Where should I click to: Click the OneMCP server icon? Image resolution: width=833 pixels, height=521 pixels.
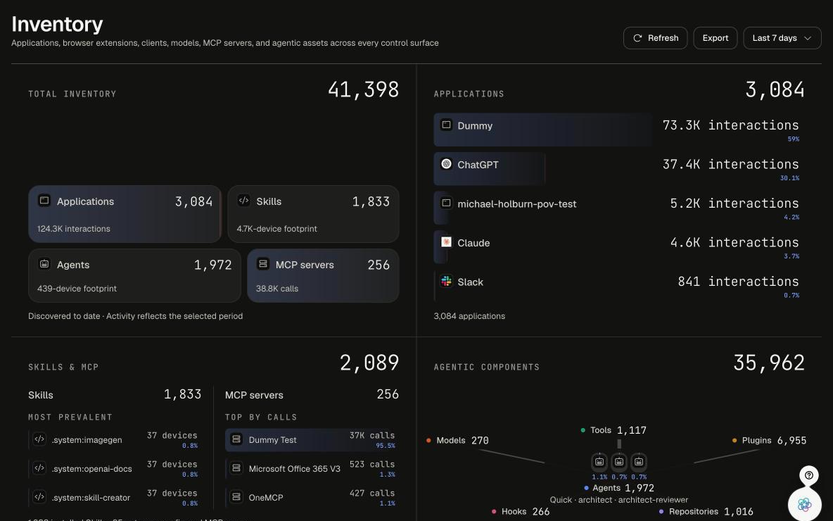pos(236,496)
